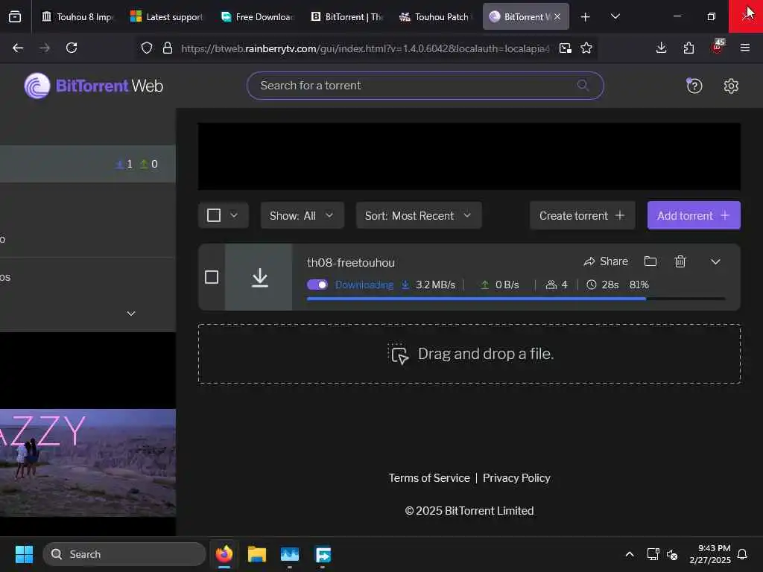The width and height of the screenshot is (763, 572).
Task: Open Terms of Service link
Action: [428, 478]
